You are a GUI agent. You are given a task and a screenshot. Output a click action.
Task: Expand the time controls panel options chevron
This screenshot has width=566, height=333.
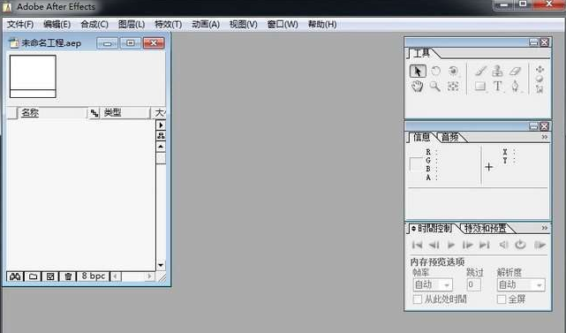coord(544,228)
